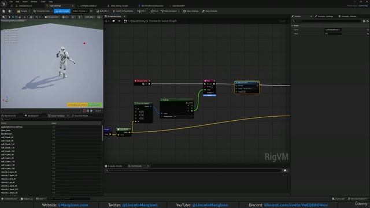Screen dimensions: 370x208
Task: Open the LOD Auto dropdown
Action: pyautogui.click(x=90, y=17)
